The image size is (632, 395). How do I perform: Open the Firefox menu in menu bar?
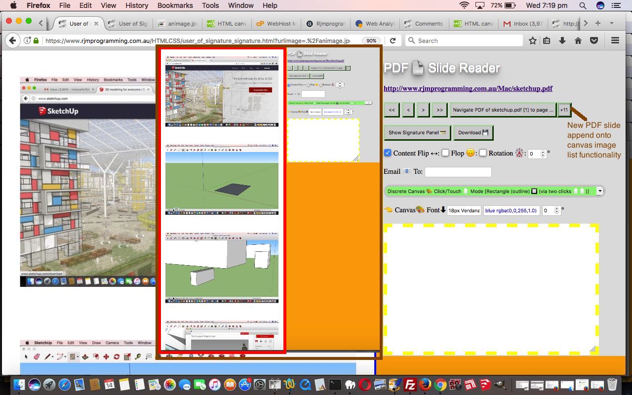pos(38,5)
